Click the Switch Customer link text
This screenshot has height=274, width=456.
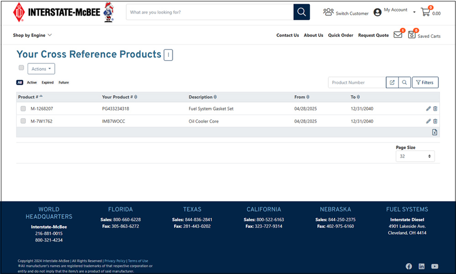[x=352, y=13]
